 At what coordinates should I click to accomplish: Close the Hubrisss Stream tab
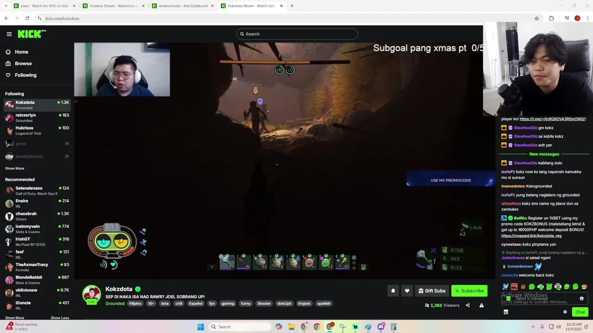143,6
